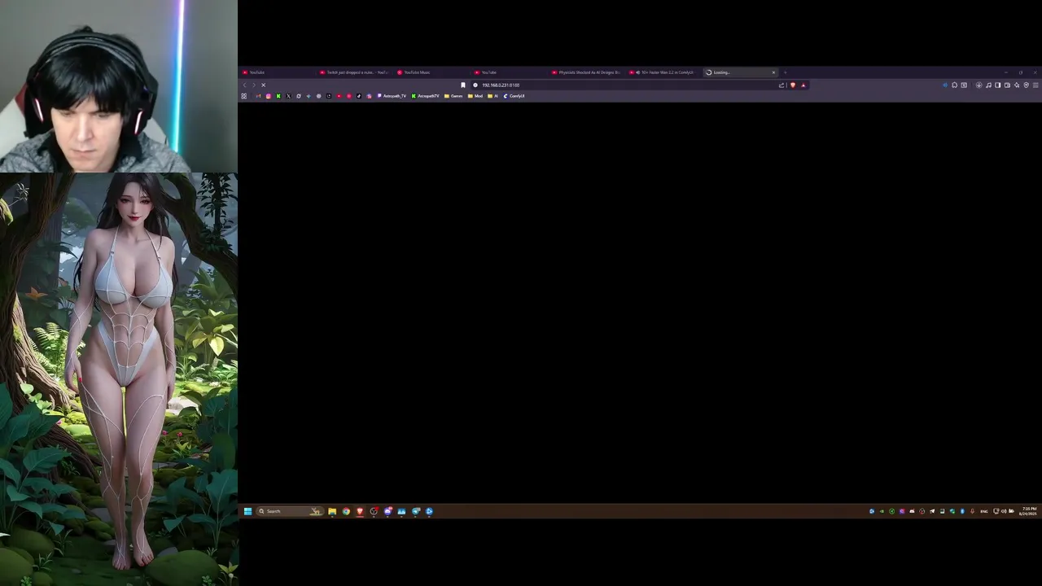Switch to the 'Twitch just dropped a nuke' tab
This screenshot has width=1042, height=586.
coord(354,72)
